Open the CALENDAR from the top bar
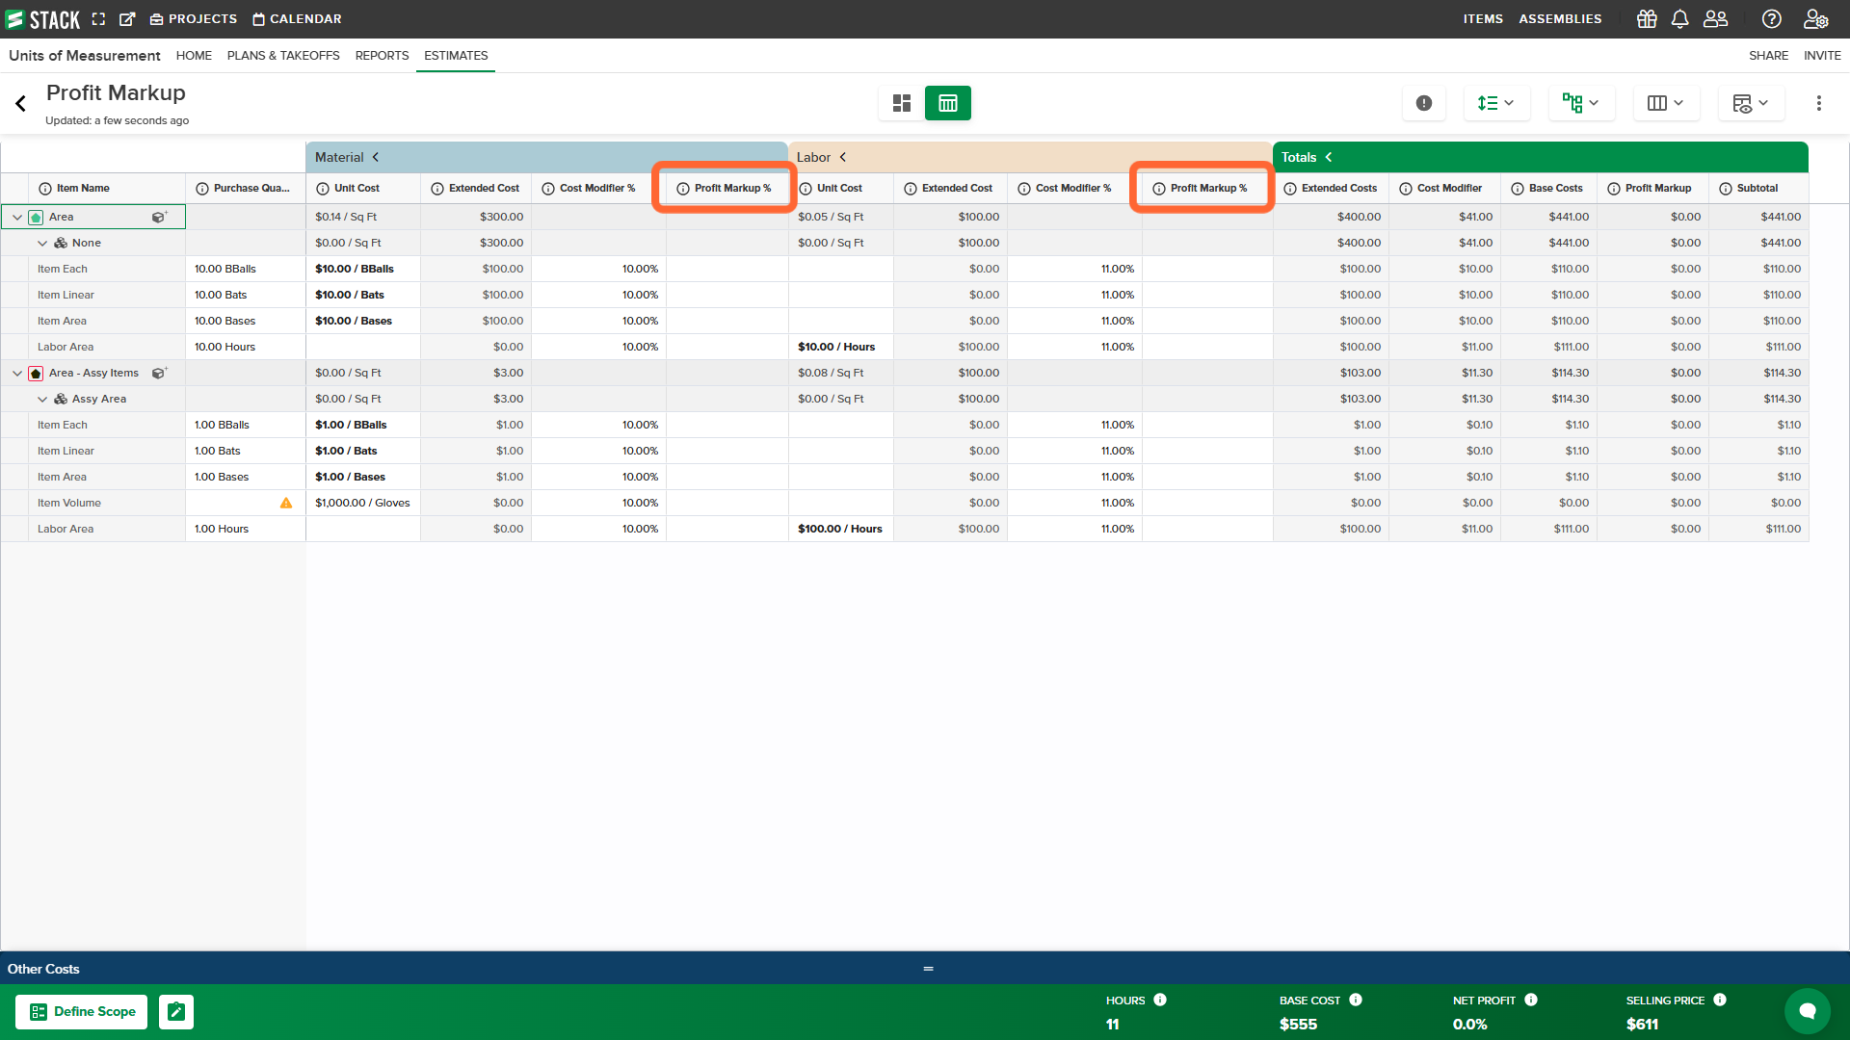 click(x=297, y=18)
